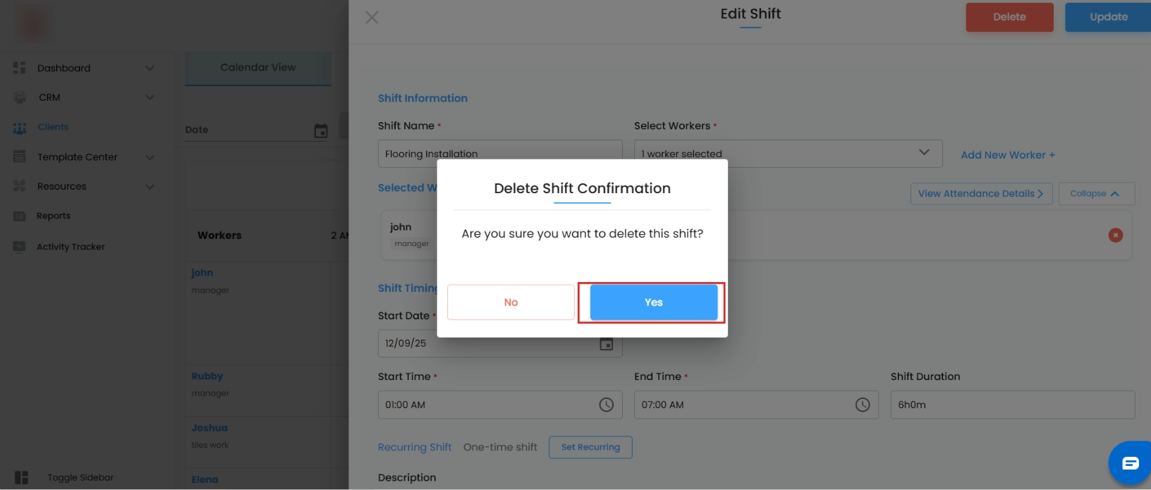This screenshot has width=1151, height=490.
Task: Expand the CRM menu chevron
Action: pyautogui.click(x=150, y=97)
